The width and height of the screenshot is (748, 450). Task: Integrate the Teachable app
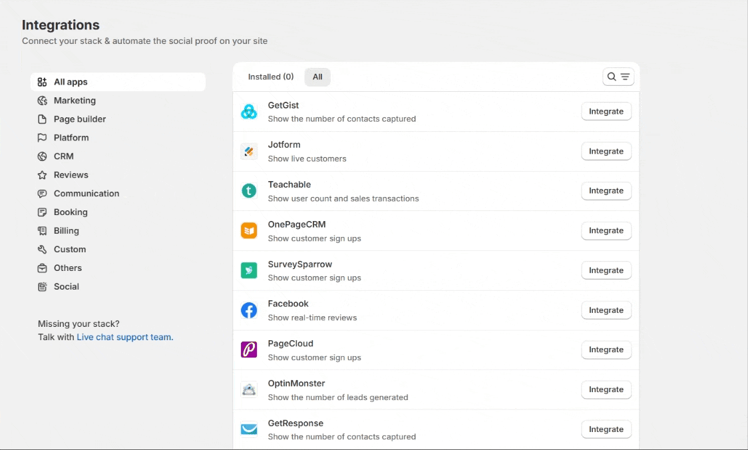coord(606,191)
